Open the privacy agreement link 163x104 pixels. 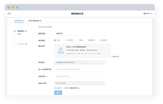click(x=74, y=88)
